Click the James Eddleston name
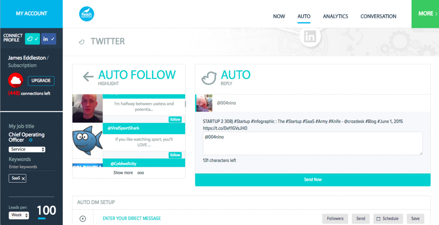 27,58
